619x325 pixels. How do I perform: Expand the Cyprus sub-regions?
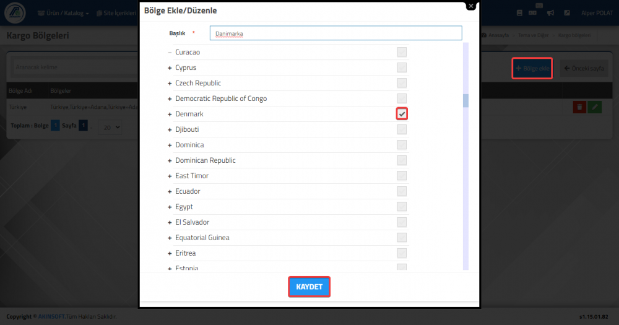pyautogui.click(x=170, y=68)
